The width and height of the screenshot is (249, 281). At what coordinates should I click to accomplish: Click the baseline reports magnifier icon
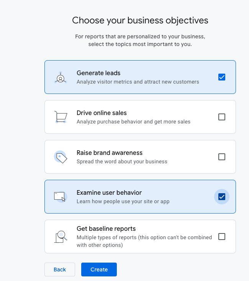coord(61,237)
